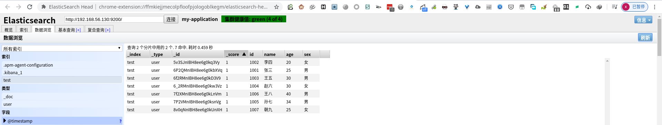Screen dimensions: 662x125
Task: Click the 连接 connect button
Action: click(x=171, y=19)
